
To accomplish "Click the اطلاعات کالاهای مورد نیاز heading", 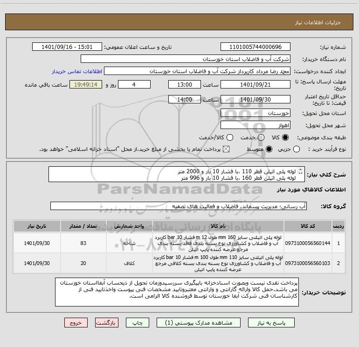I will (311, 190).
